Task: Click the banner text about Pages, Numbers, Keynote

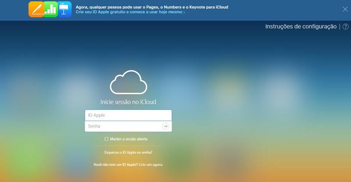Action: click(152, 7)
